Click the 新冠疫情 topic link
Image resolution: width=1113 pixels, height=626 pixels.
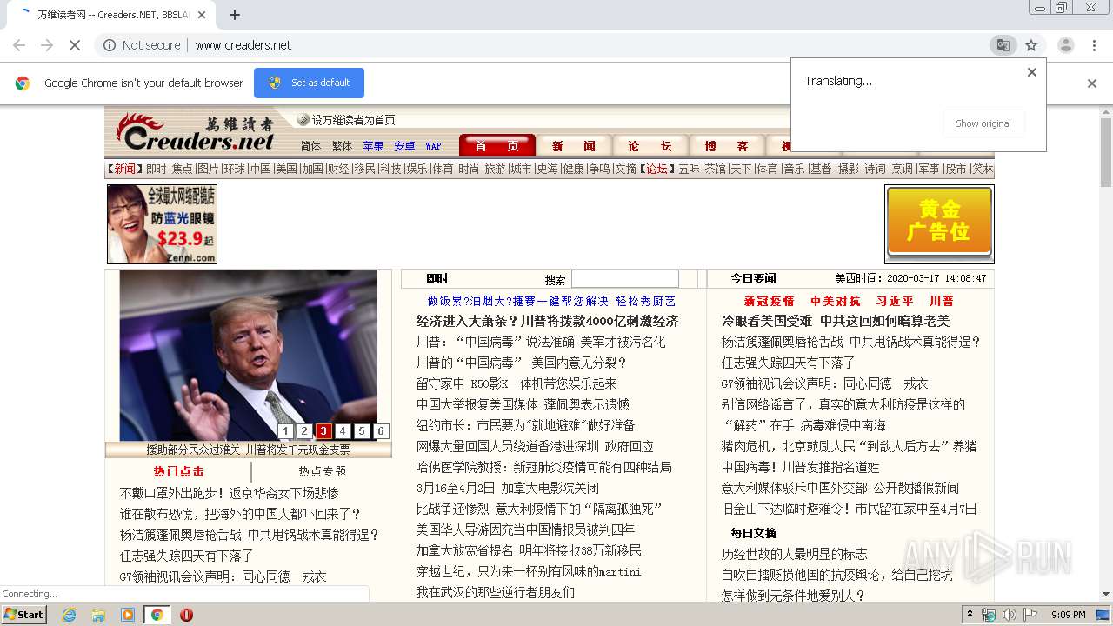(769, 301)
